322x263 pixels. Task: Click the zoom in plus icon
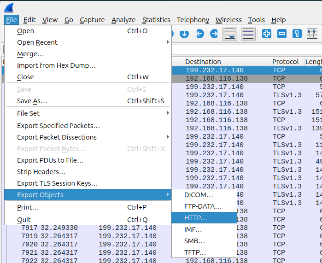tap(267, 34)
